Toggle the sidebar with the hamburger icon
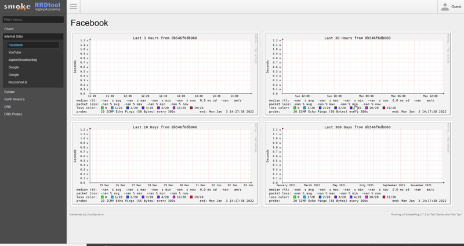Image resolution: width=464 pixels, height=246 pixels. tap(73, 6)
